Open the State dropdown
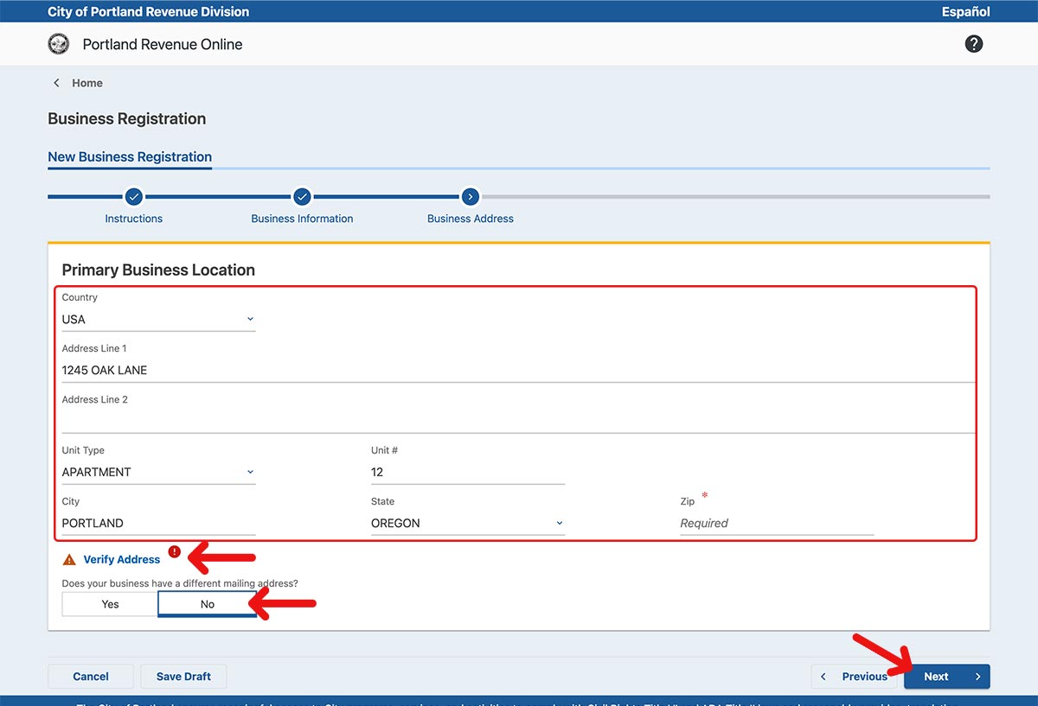Viewport: 1038px width, 706px height. [467, 524]
